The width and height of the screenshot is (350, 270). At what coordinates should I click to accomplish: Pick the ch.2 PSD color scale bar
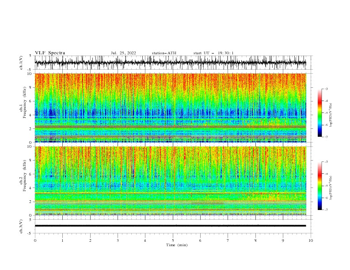click(x=320, y=186)
